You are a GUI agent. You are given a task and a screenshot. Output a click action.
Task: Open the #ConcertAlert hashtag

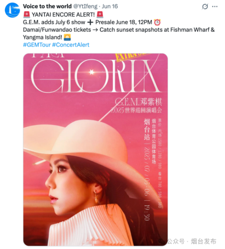tap(71, 45)
